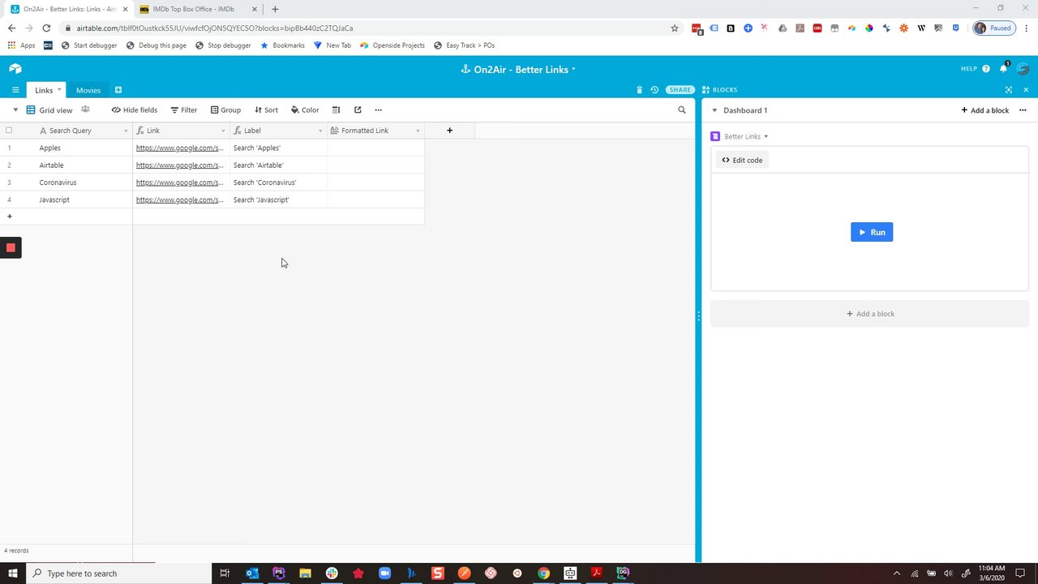Add a new record row
This screenshot has height=584, width=1038.
[10, 217]
